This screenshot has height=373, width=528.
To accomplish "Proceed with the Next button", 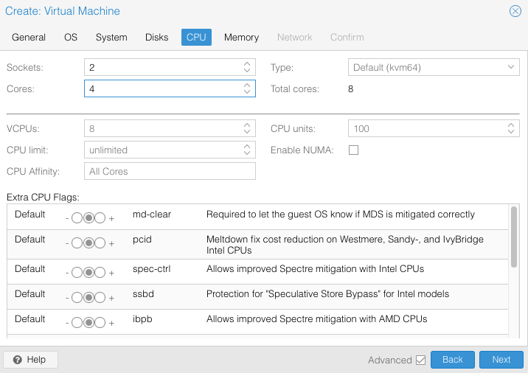I will pos(501,360).
